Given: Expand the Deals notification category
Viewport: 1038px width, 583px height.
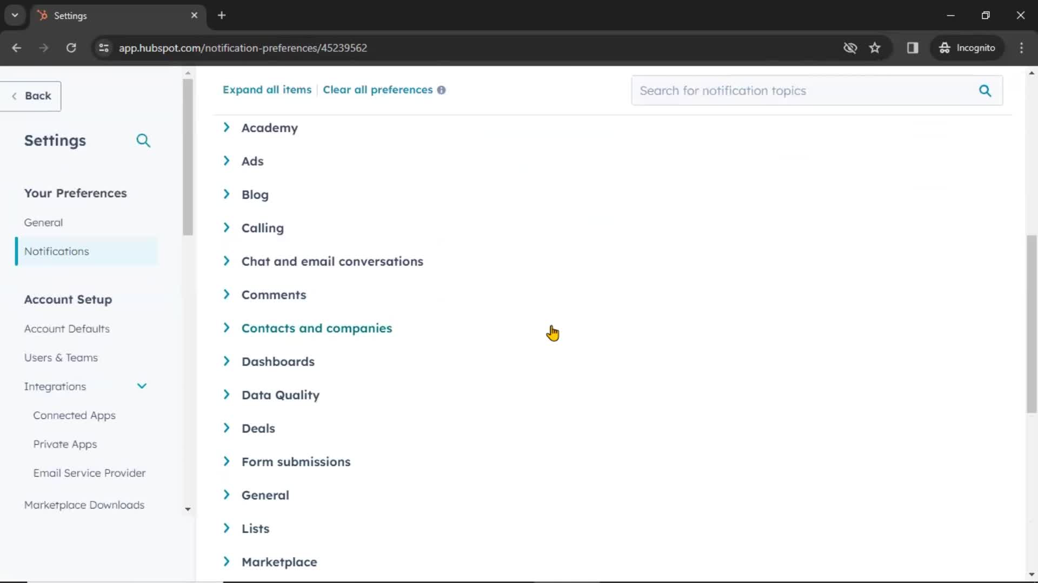Looking at the screenshot, I should [227, 428].
